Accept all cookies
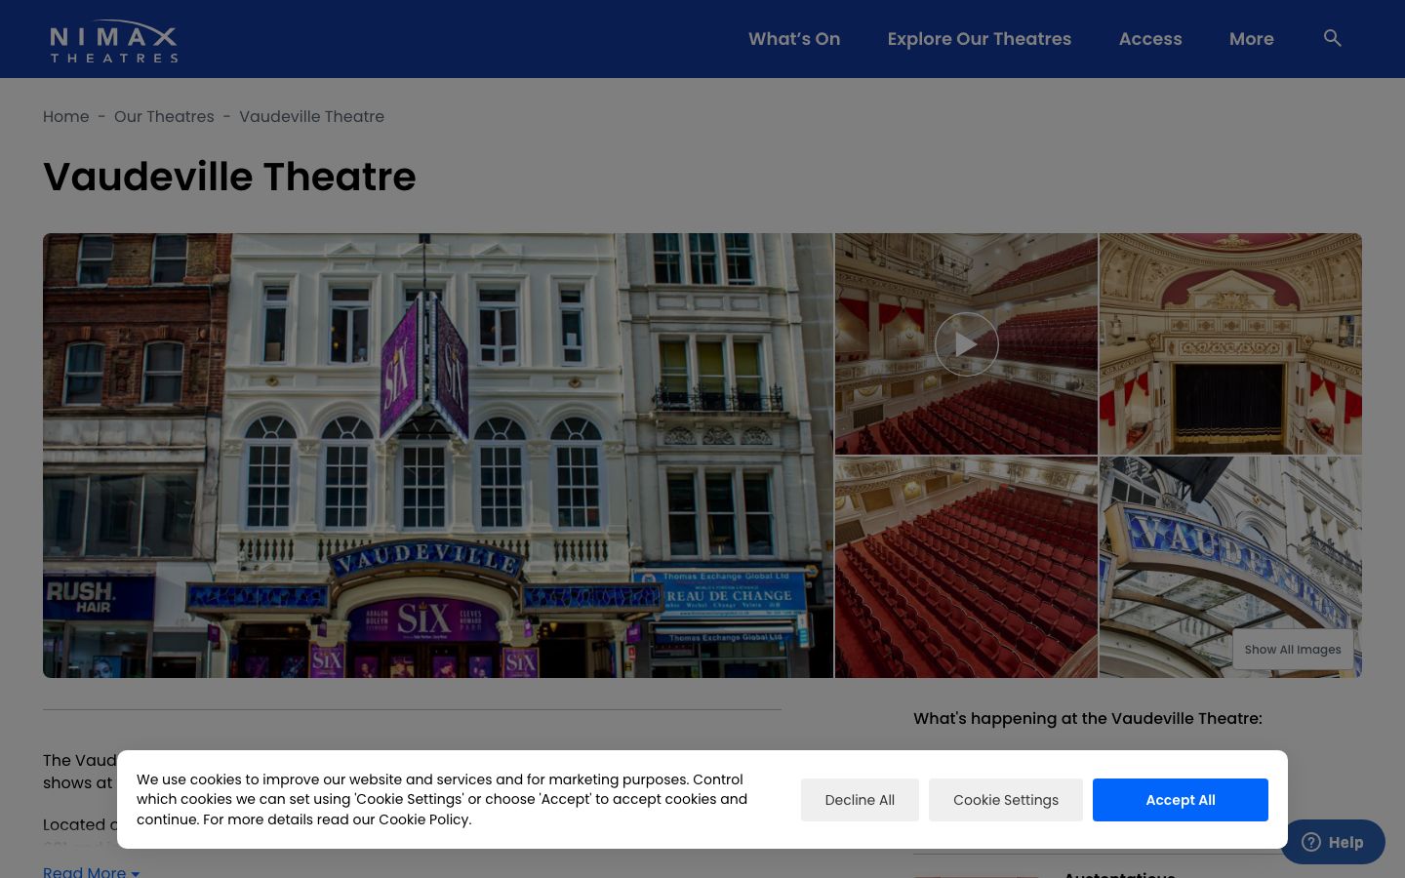Viewport: 1405px width, 878px height. [1181, 800]
